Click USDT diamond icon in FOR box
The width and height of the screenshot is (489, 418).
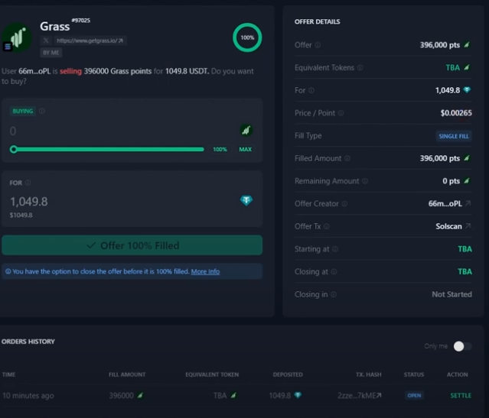(246, 200)
